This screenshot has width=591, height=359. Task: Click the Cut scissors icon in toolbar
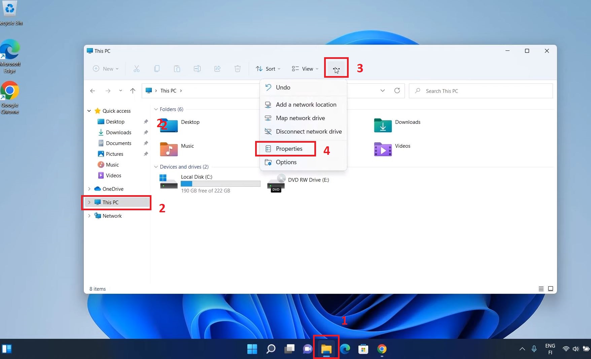(136, 69)
